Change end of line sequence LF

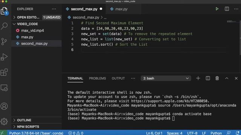(204, 133)
